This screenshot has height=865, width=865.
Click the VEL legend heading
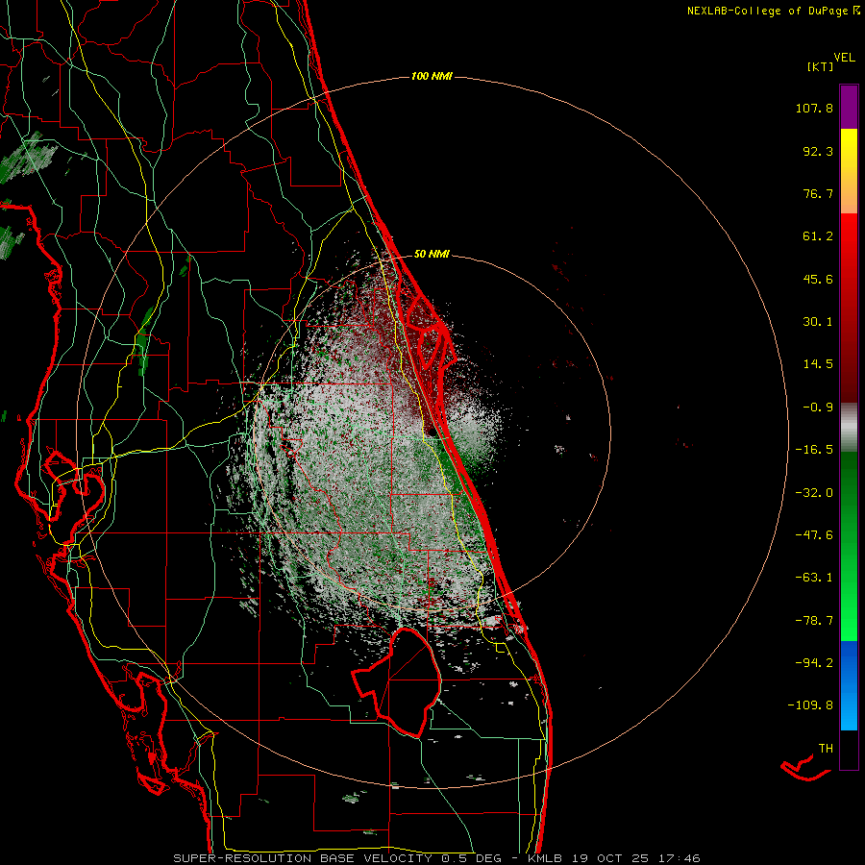point(844,58)
